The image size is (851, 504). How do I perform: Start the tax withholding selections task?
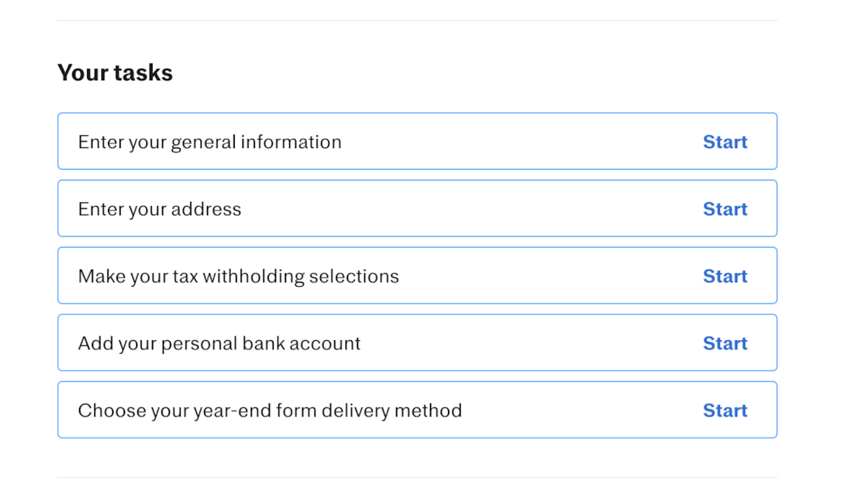(725, 276)
